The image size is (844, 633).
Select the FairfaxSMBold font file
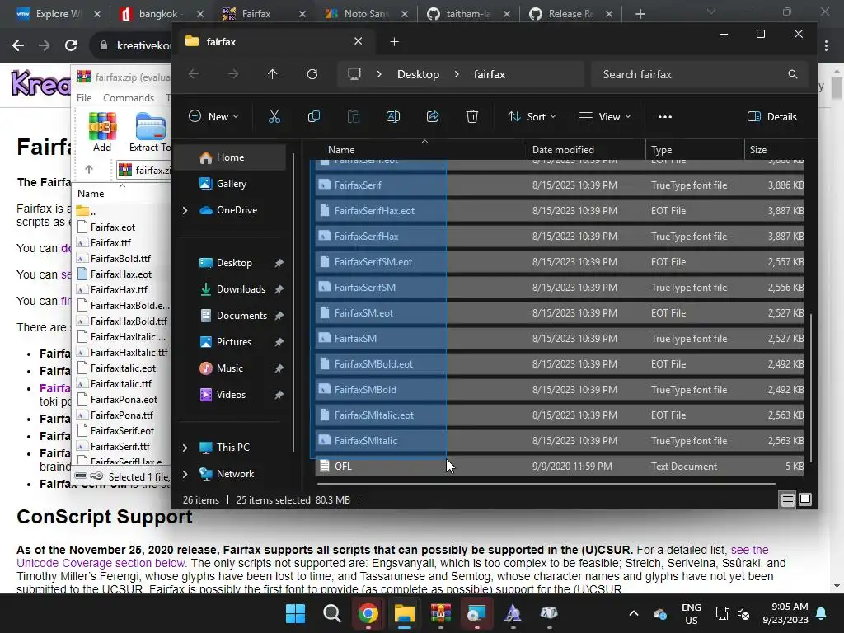coord(560,389)
